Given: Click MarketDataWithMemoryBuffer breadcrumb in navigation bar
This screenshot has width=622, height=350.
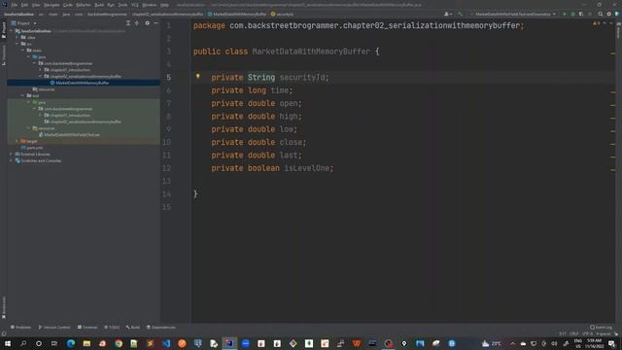Looking at the screenshot, I should (237, 14).
